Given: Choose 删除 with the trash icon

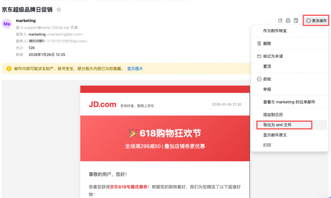Looking at the screenshot, I should (x=267, y=44).
